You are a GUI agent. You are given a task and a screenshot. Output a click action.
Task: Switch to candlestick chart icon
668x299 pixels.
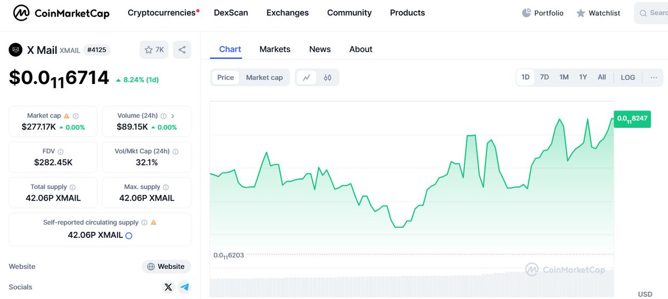pos(327,78)
